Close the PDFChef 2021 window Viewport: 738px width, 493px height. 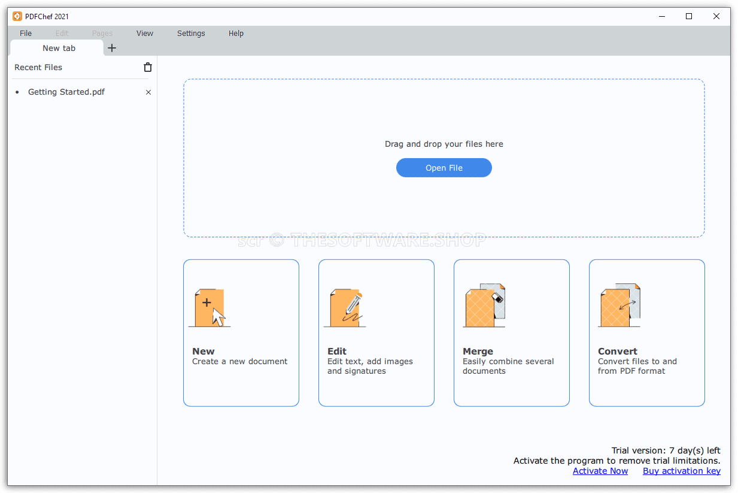(x=716, y=16)
